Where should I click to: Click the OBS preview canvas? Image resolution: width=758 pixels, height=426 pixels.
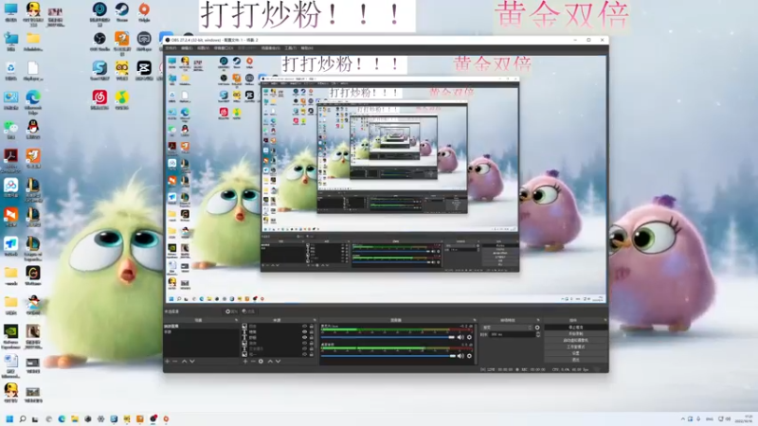pyautogui.click(x=386, y=179)
